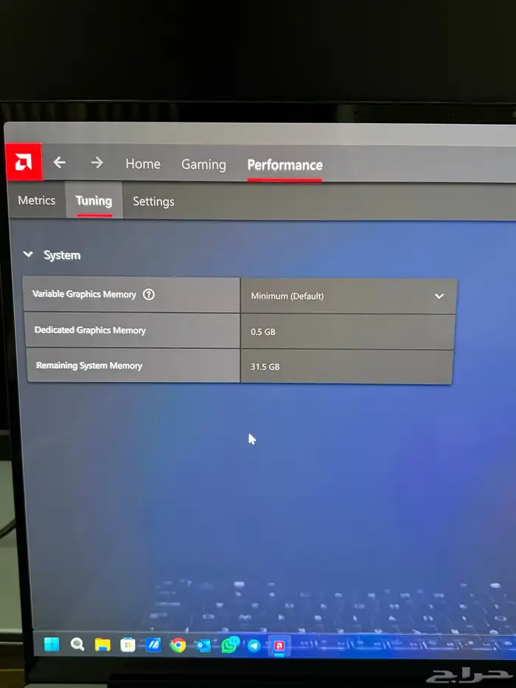Open Telegram from taskbar
516x688 pixels.
click(x=254, y=646)
